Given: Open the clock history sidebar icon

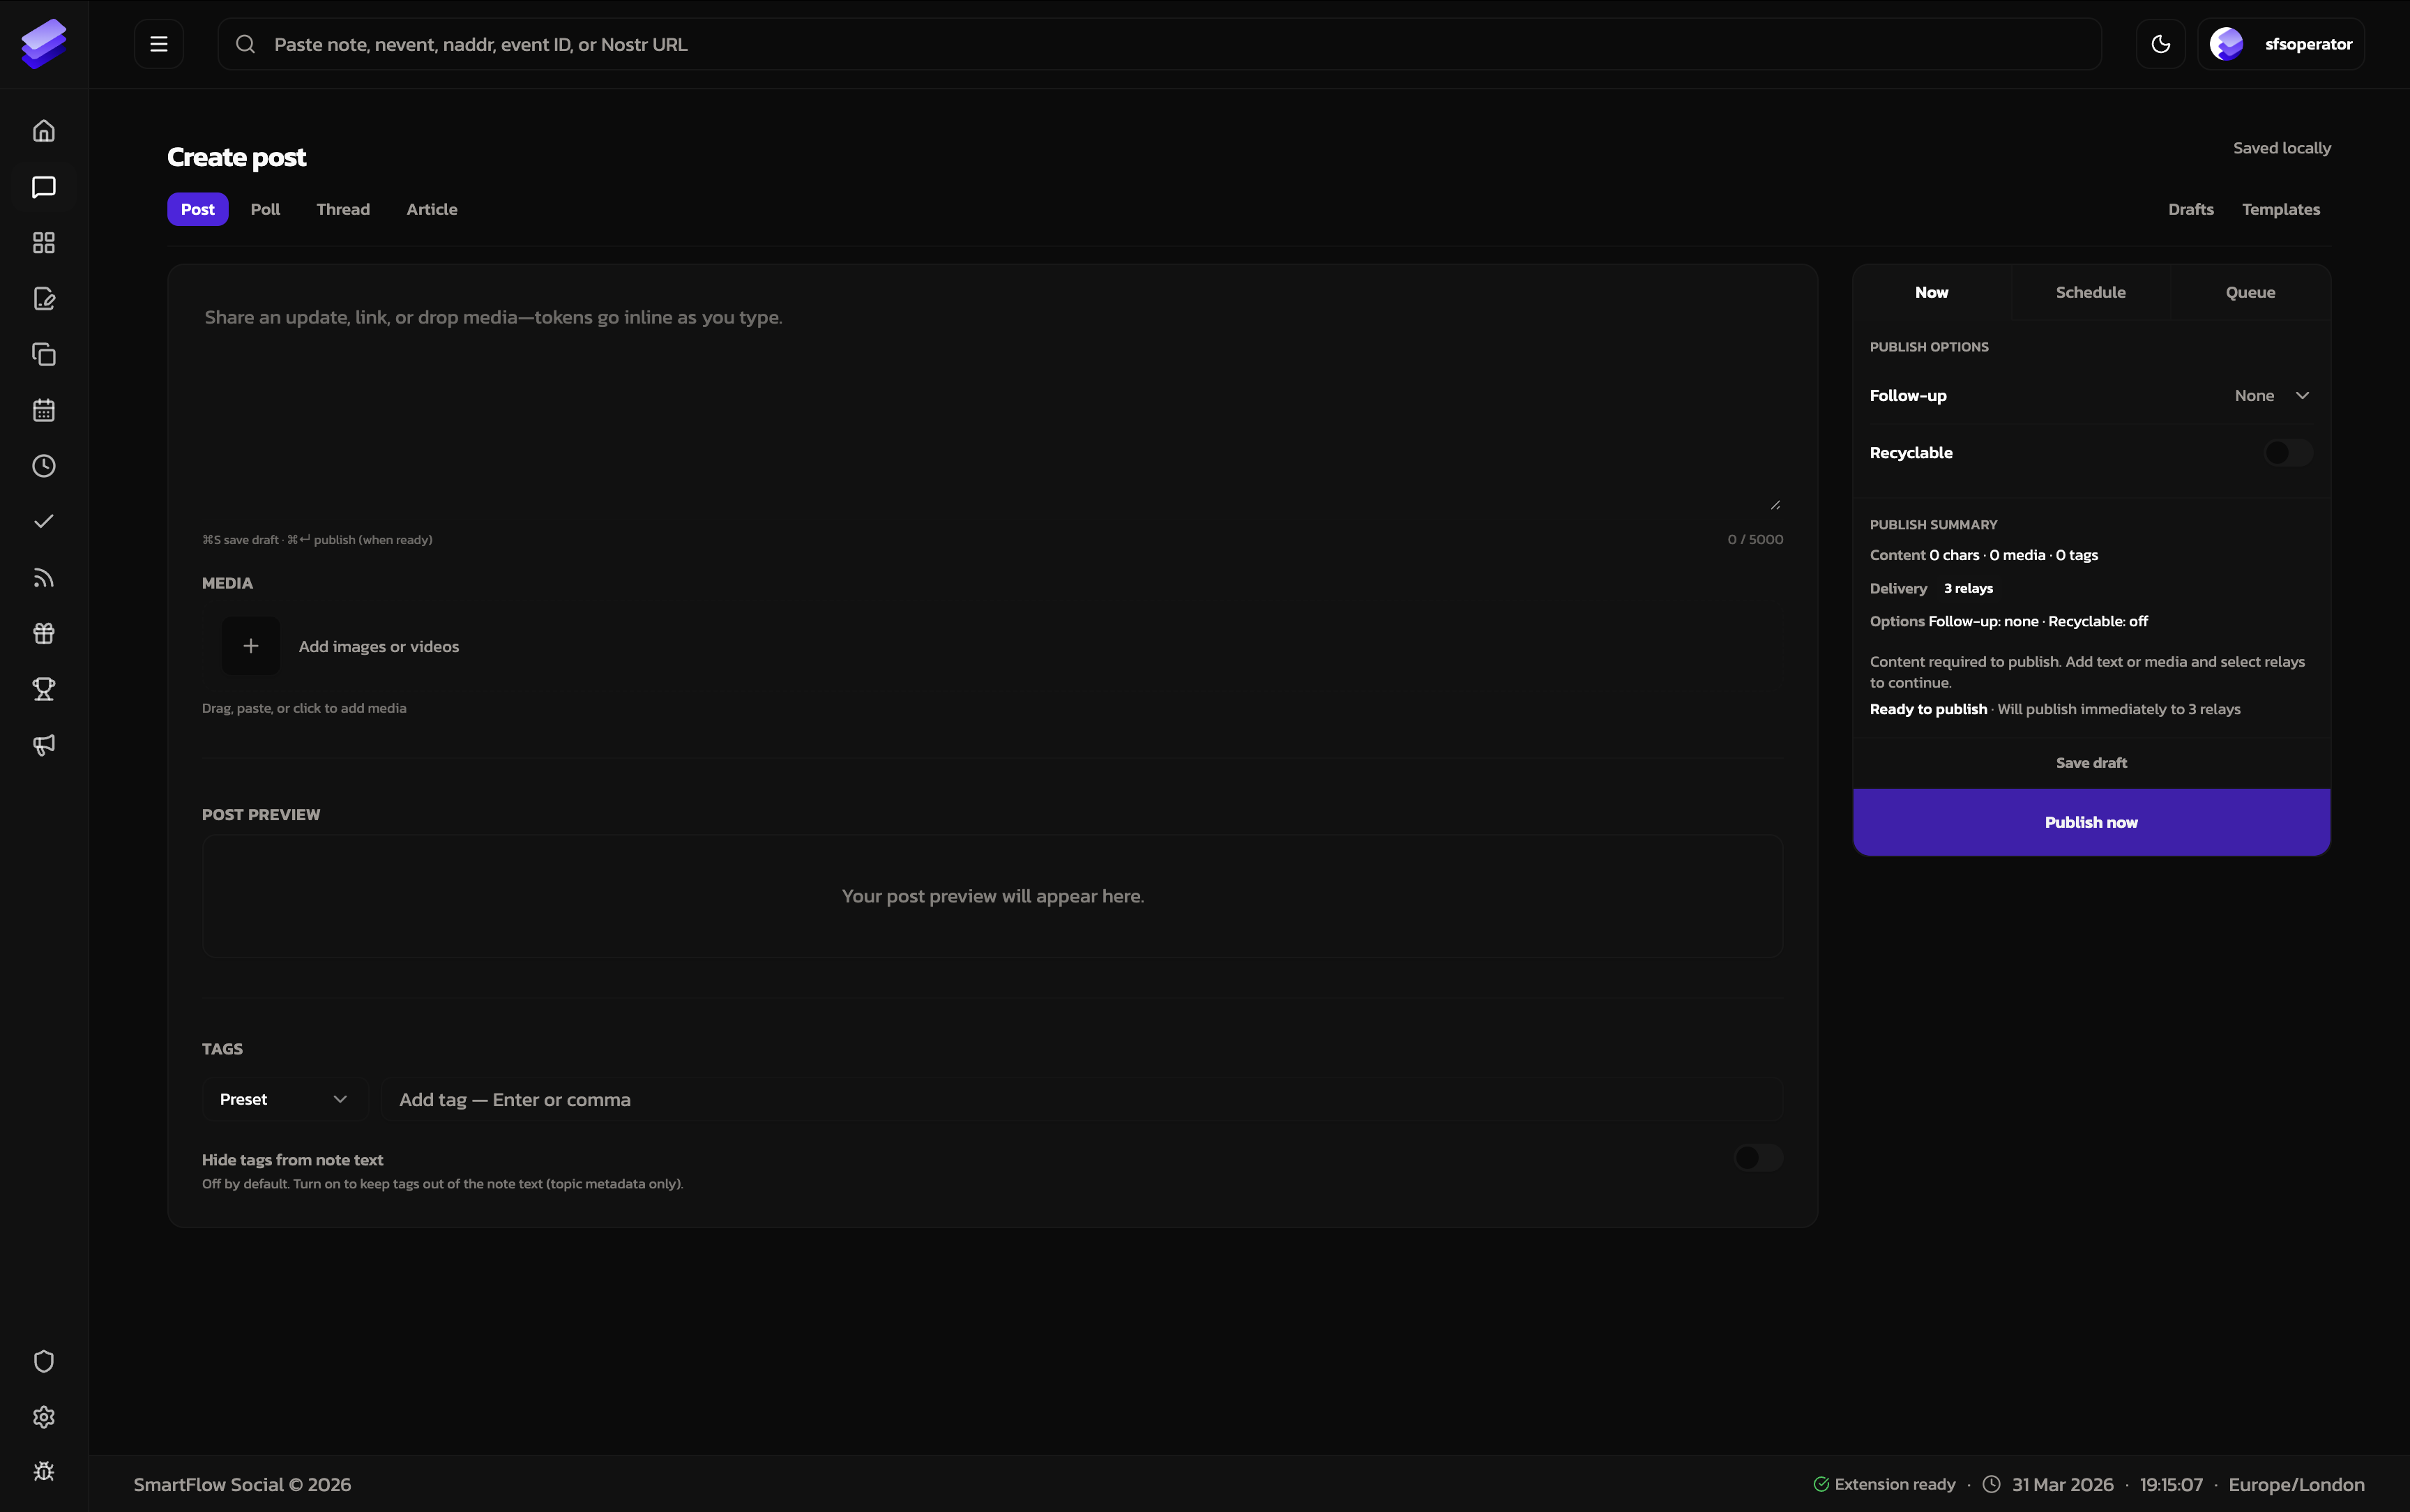Looking at the screenshot, I should (44, 466).
